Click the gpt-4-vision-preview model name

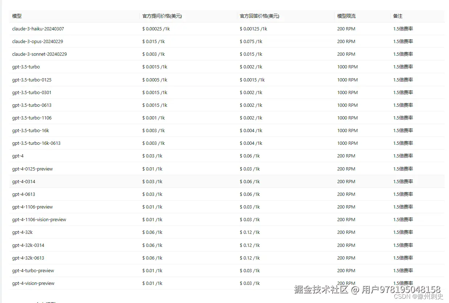33,283
